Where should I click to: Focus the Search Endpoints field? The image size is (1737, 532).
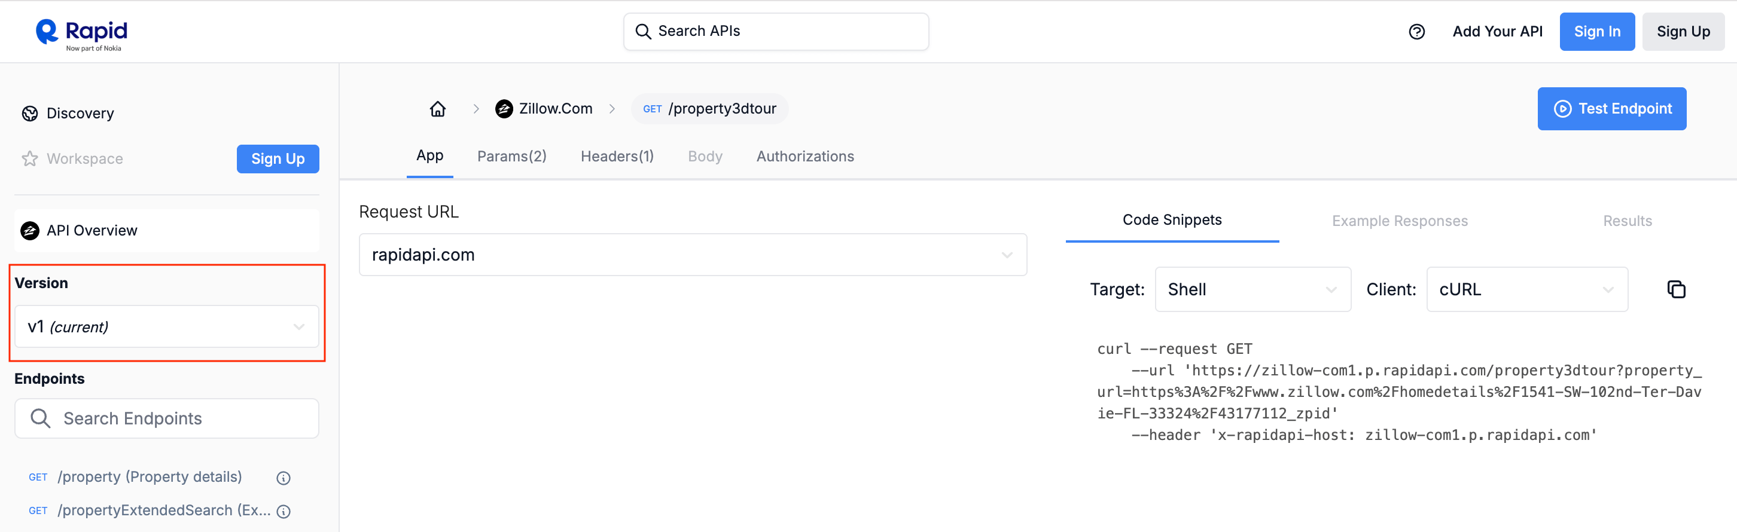tap(166, 418)
